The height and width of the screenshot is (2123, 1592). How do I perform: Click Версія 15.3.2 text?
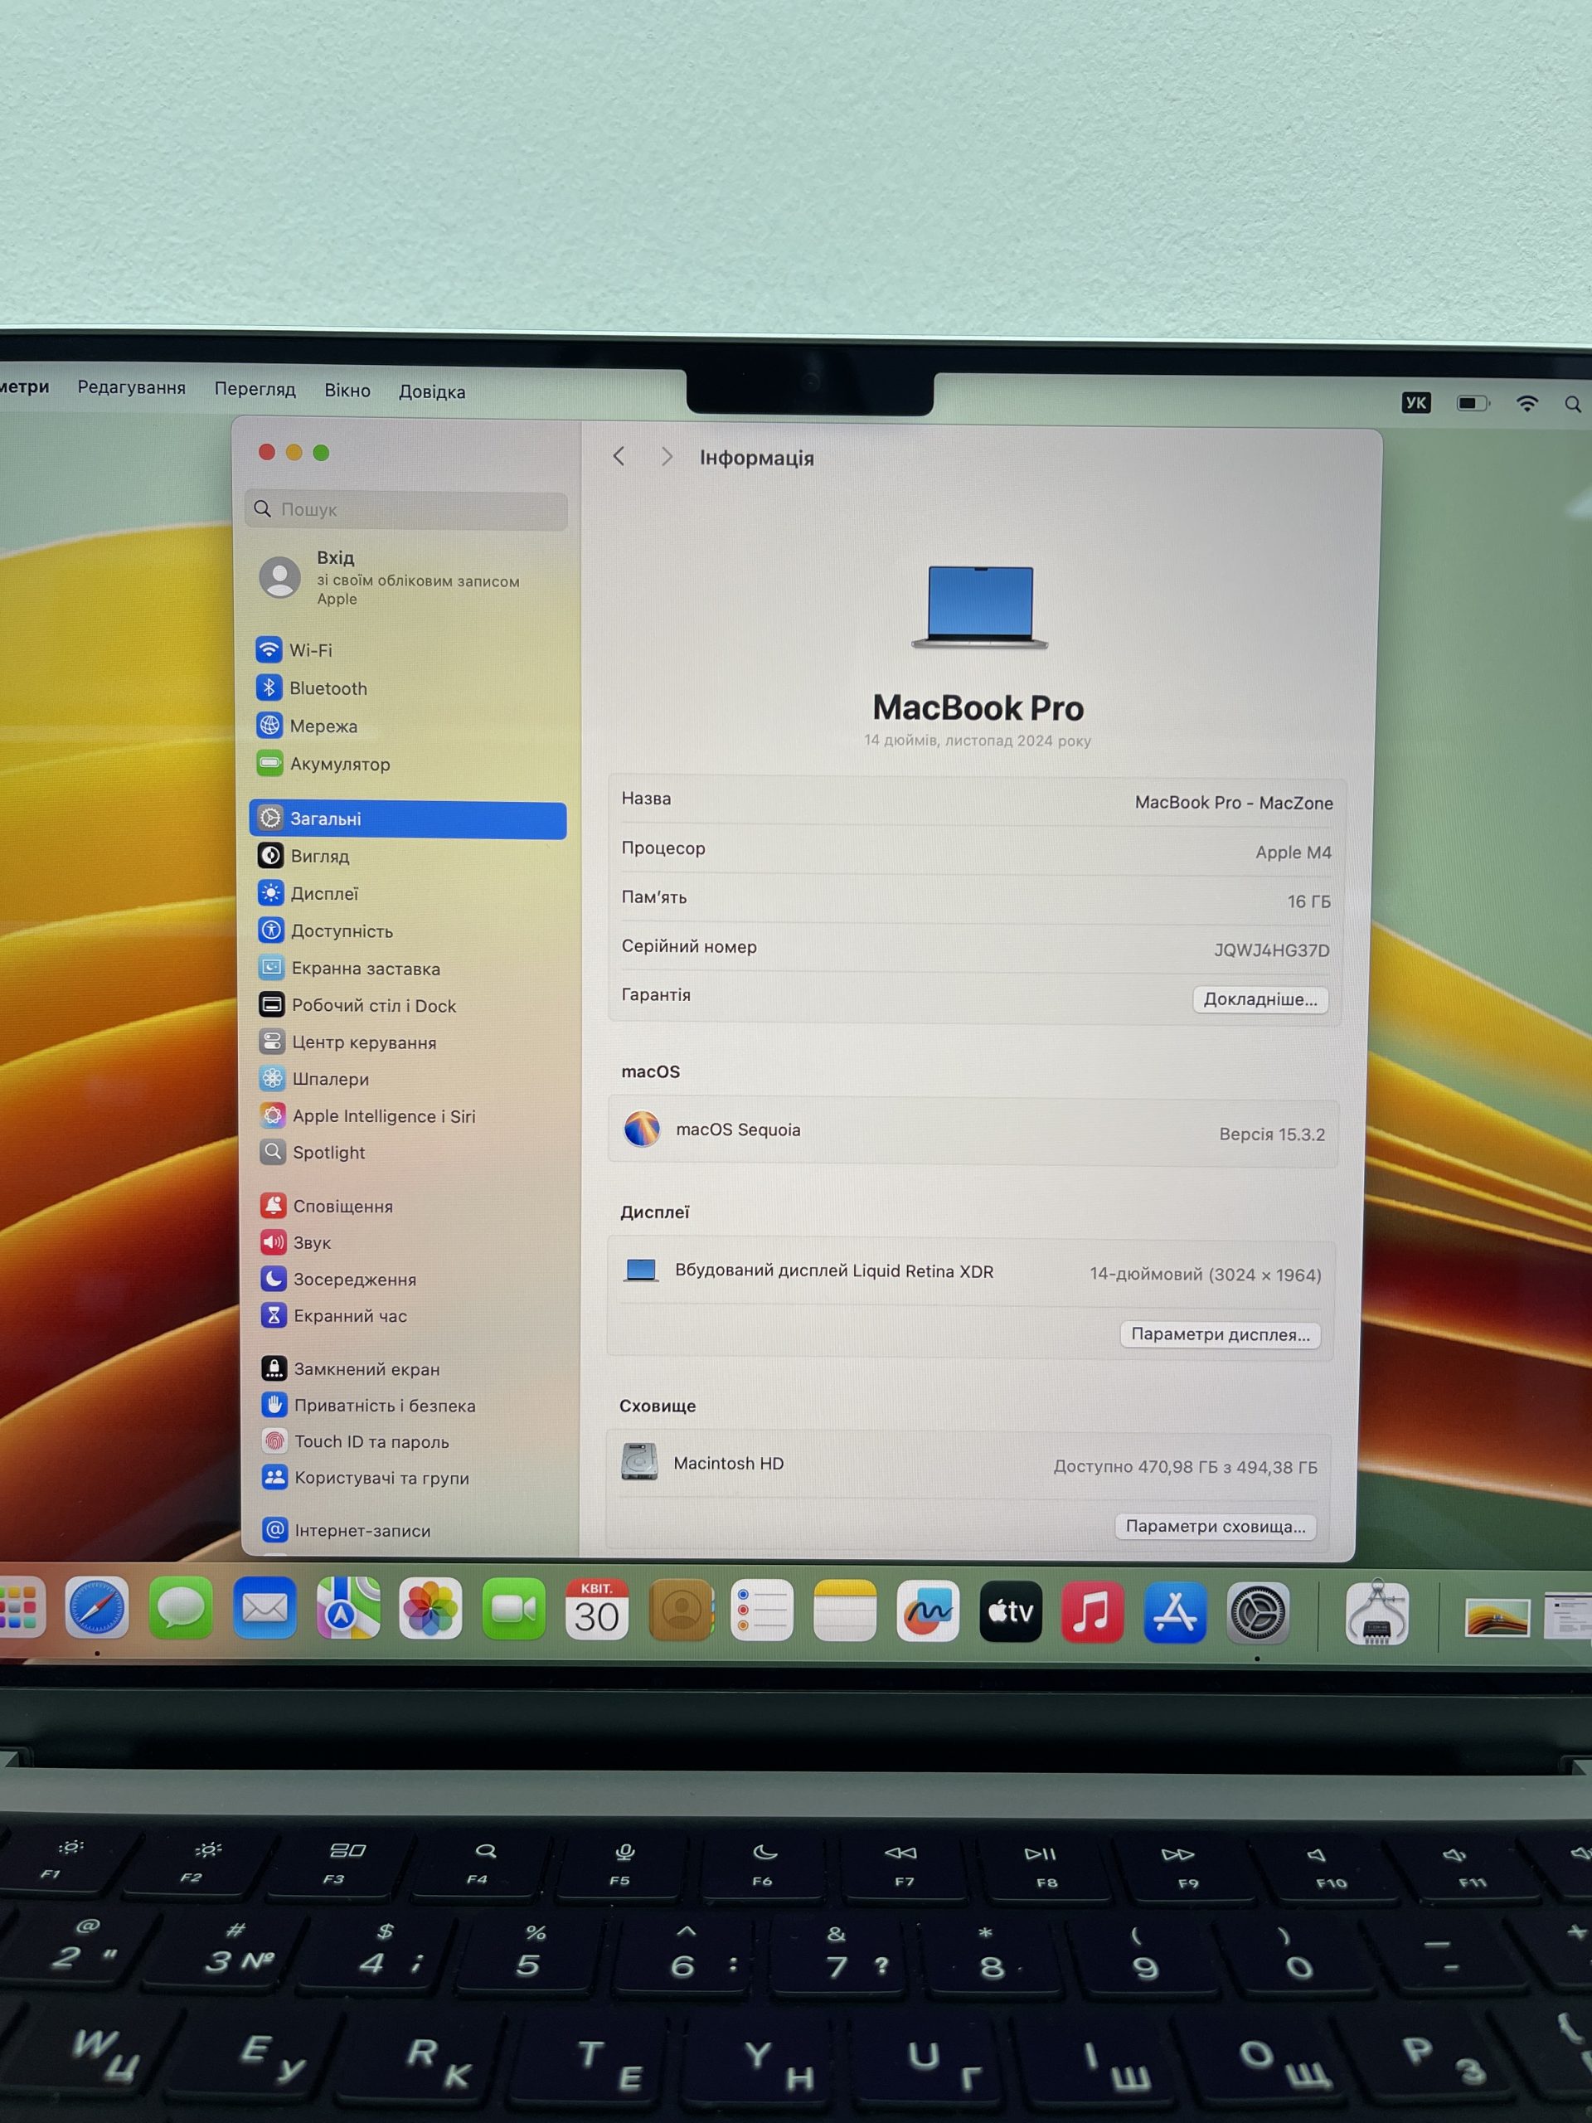[1271, 1134]
